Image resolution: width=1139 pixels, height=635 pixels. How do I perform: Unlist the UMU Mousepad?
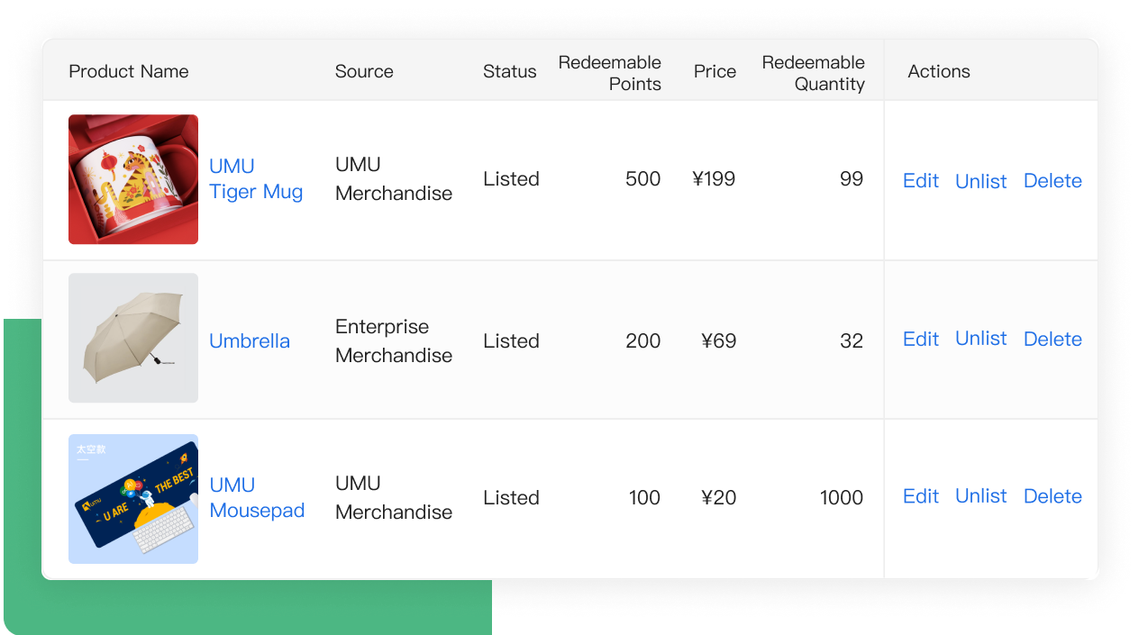pos(980,496)
